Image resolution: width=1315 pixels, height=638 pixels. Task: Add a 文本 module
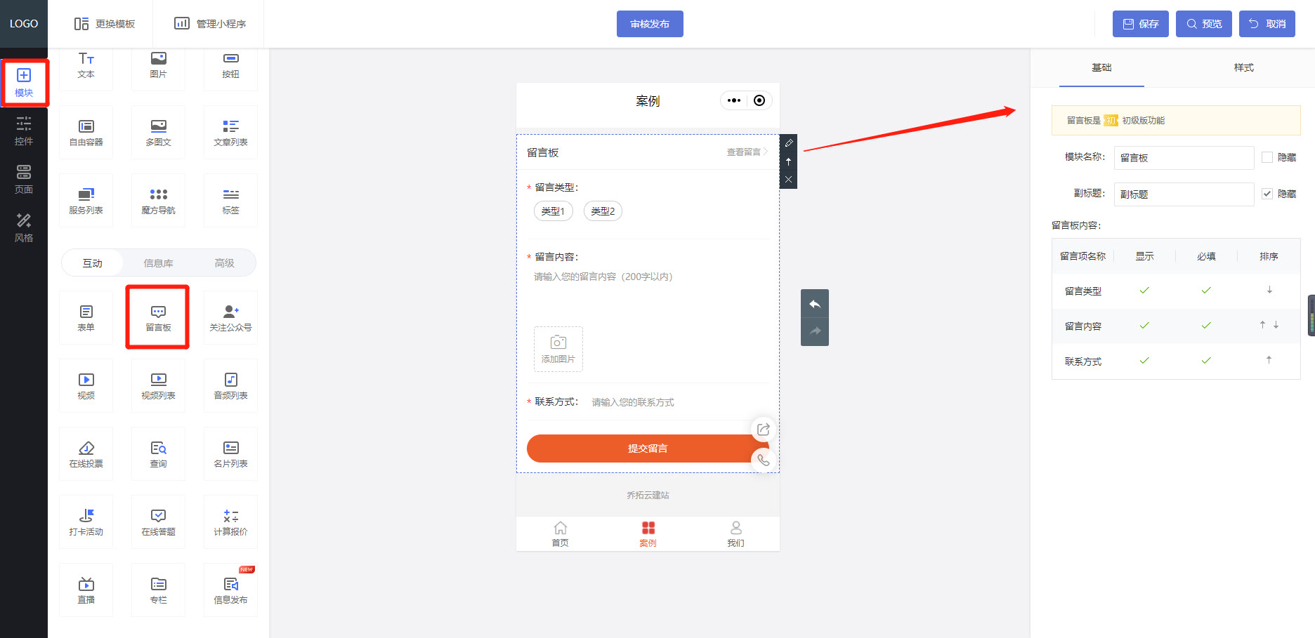coord(86,65)
